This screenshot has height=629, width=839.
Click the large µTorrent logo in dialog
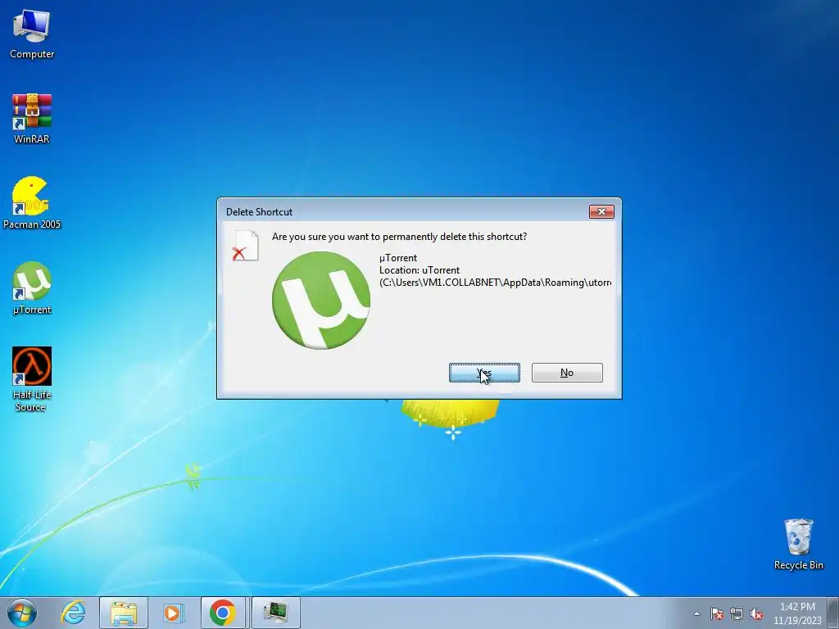point(321,301)
